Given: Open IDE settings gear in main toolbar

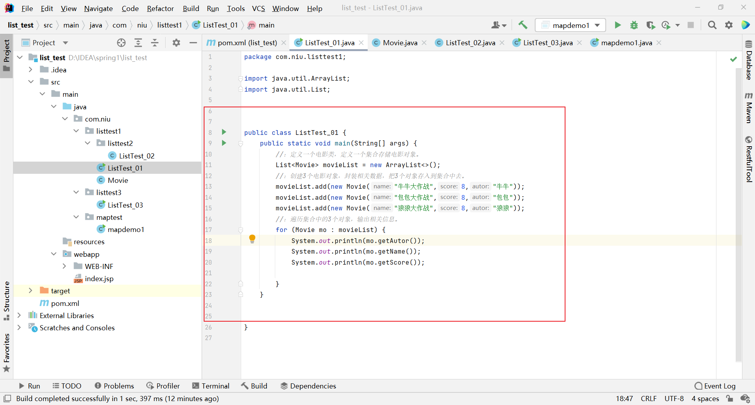Looking at the screenshot, I should (729, 25).
